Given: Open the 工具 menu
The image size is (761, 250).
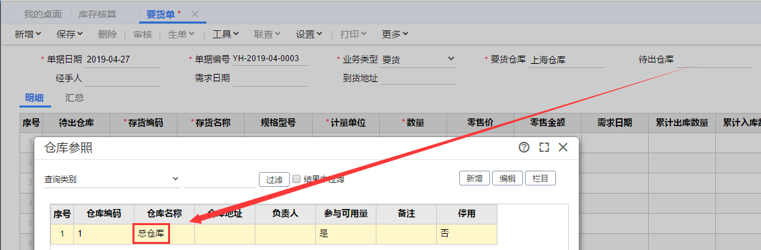Looking at the screenshot, I should (x=226, y=34).
